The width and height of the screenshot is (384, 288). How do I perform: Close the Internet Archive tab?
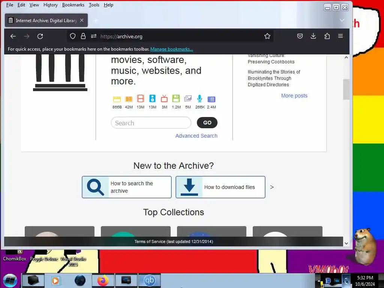click(x=82, y=20)
